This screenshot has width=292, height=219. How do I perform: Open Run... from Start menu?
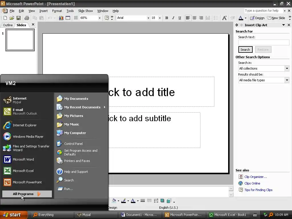[68, 189]
